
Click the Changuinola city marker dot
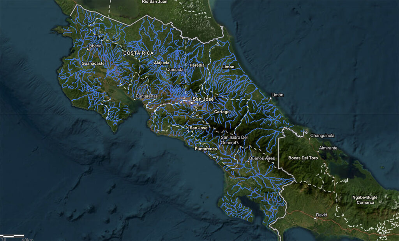[309, 139]
